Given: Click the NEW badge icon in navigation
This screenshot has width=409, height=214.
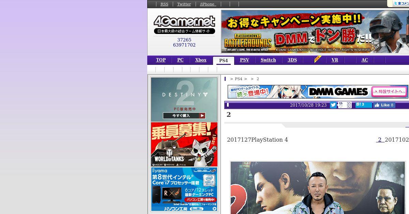Looking at the screenshot, I should [x=318, y=59].
